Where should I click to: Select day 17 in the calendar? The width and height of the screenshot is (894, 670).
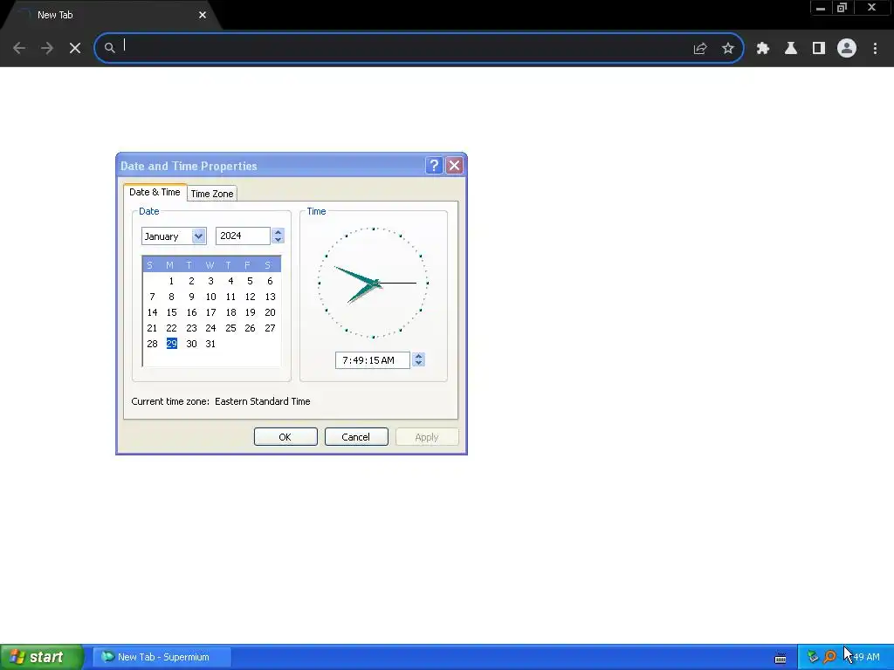211,312
